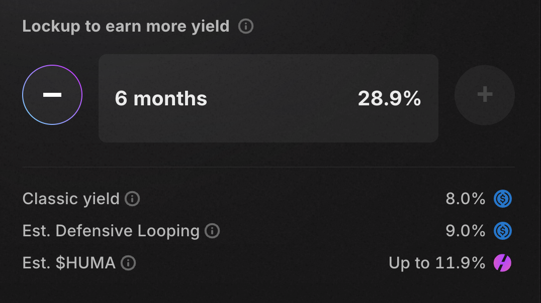The width and height of the screenshot is (541, 303).
Task: Click the USDC icon beside the Defensive Looping rate
Action: pyautogui.click(x=502, y=231)
